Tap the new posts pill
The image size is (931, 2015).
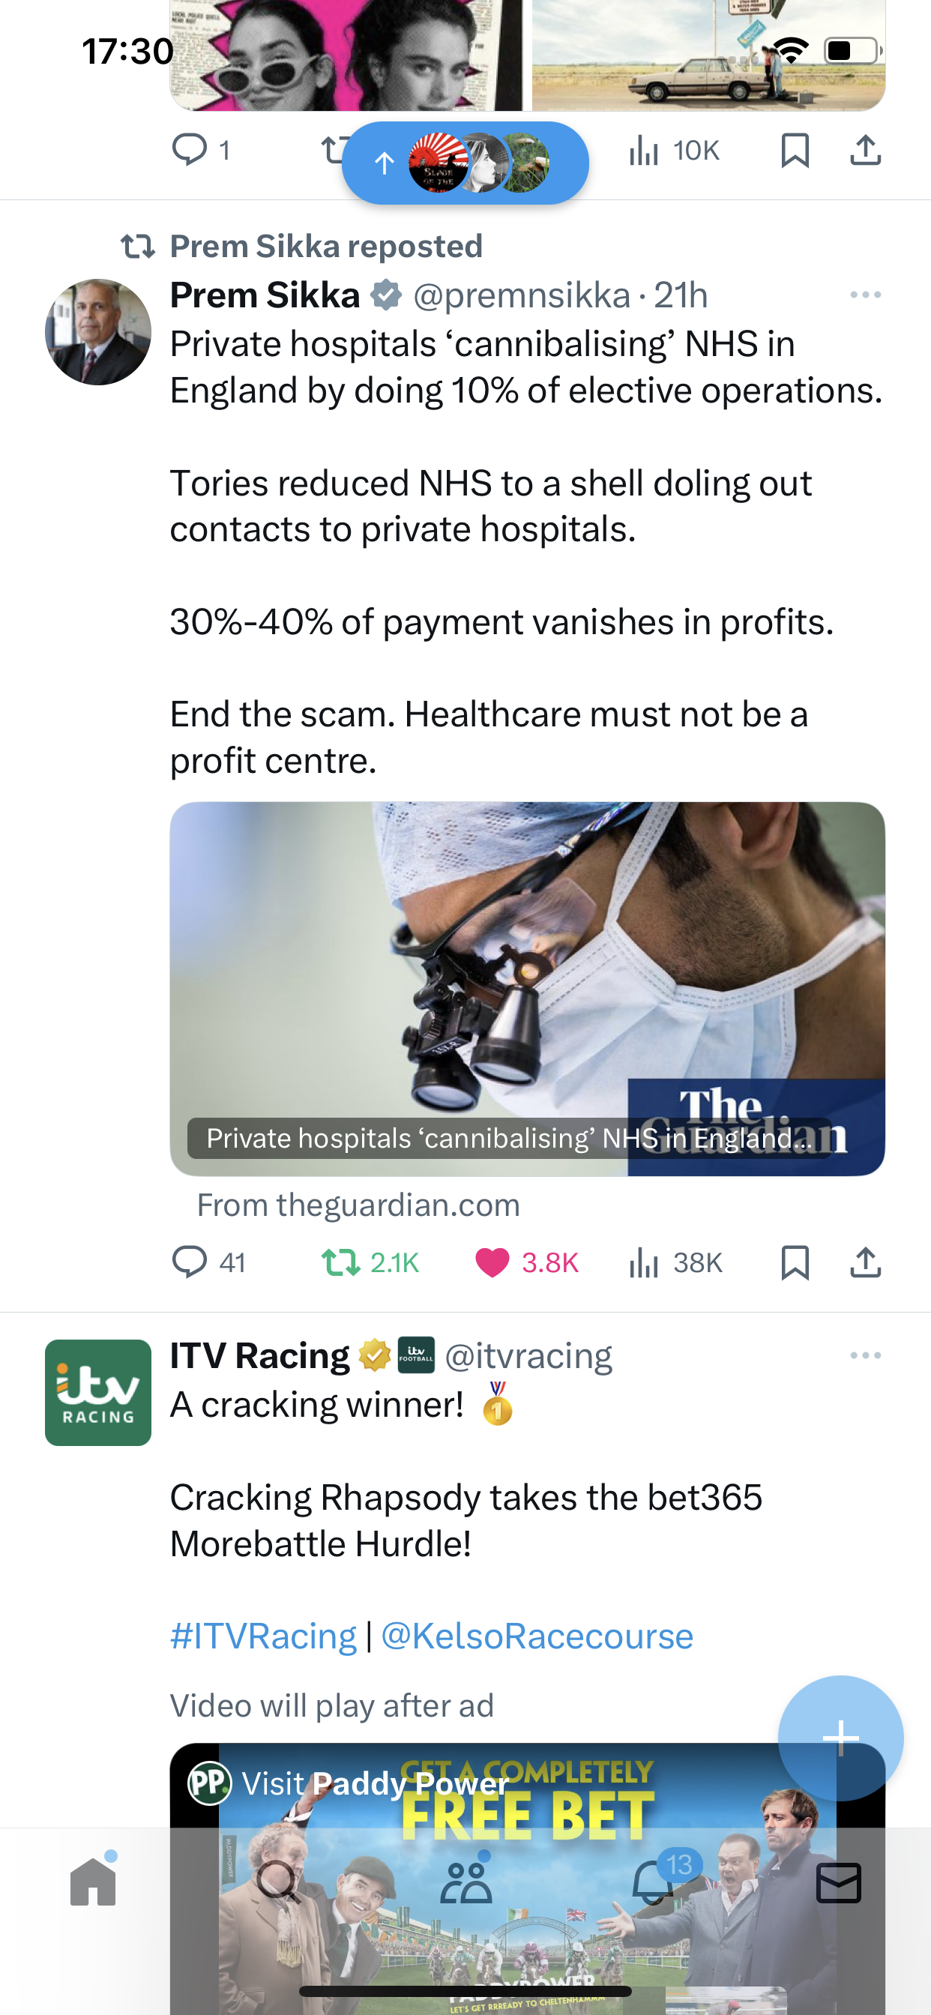[465, 163]
